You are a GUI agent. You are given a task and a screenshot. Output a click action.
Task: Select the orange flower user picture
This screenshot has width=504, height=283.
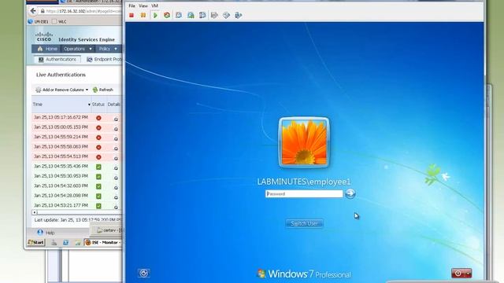coord(304,142)
